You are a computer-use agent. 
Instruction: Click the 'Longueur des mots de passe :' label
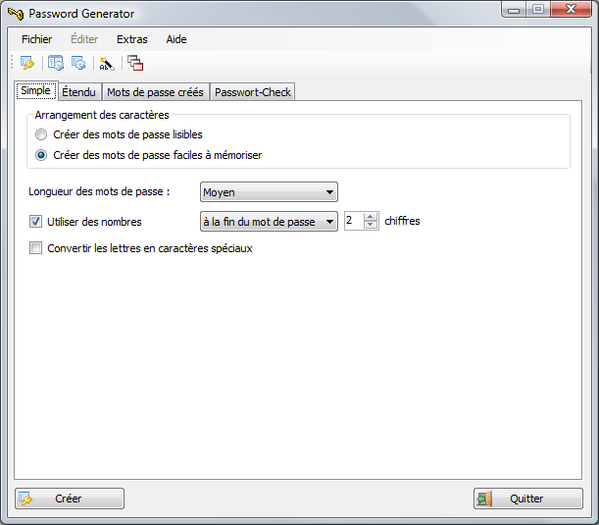point(99,191)
